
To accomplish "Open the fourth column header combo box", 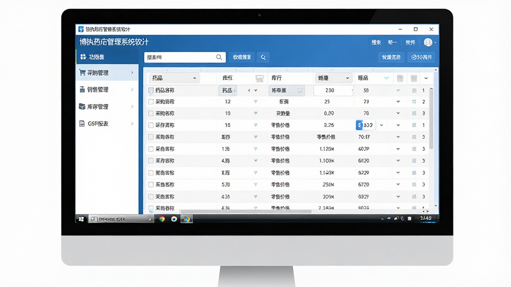I will tap(333, 78).
